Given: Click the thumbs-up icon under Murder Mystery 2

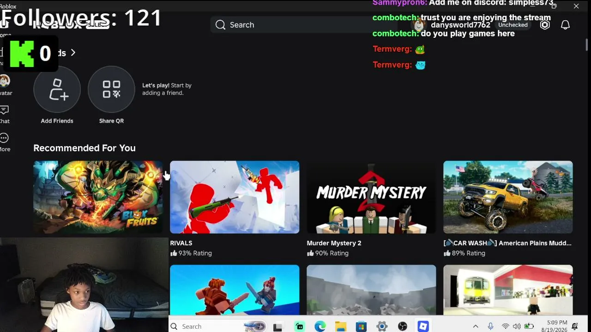Looking at the screenshot, I should [x=310, y=253].
